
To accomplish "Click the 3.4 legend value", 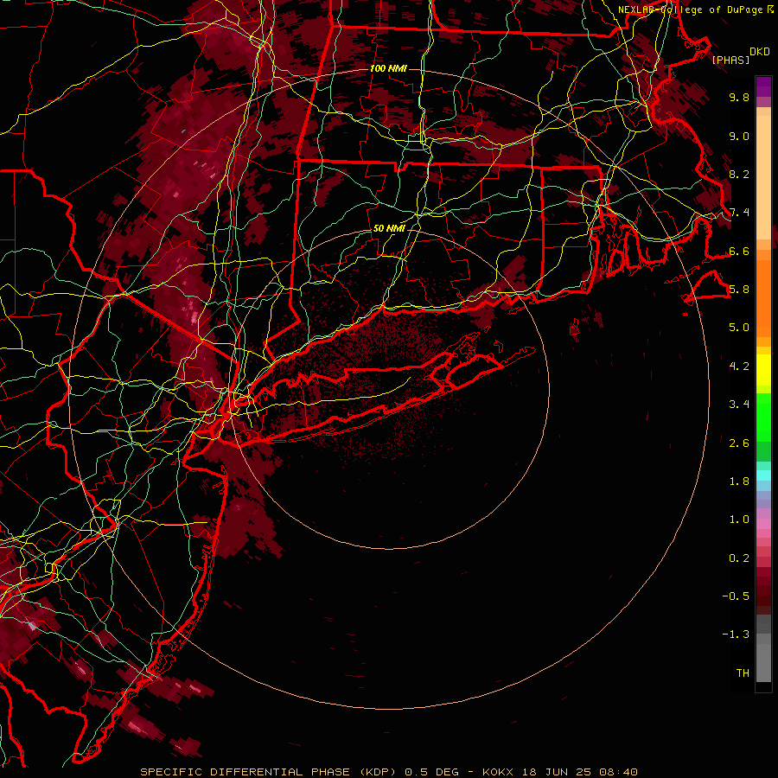I will [x=739, y=405].
